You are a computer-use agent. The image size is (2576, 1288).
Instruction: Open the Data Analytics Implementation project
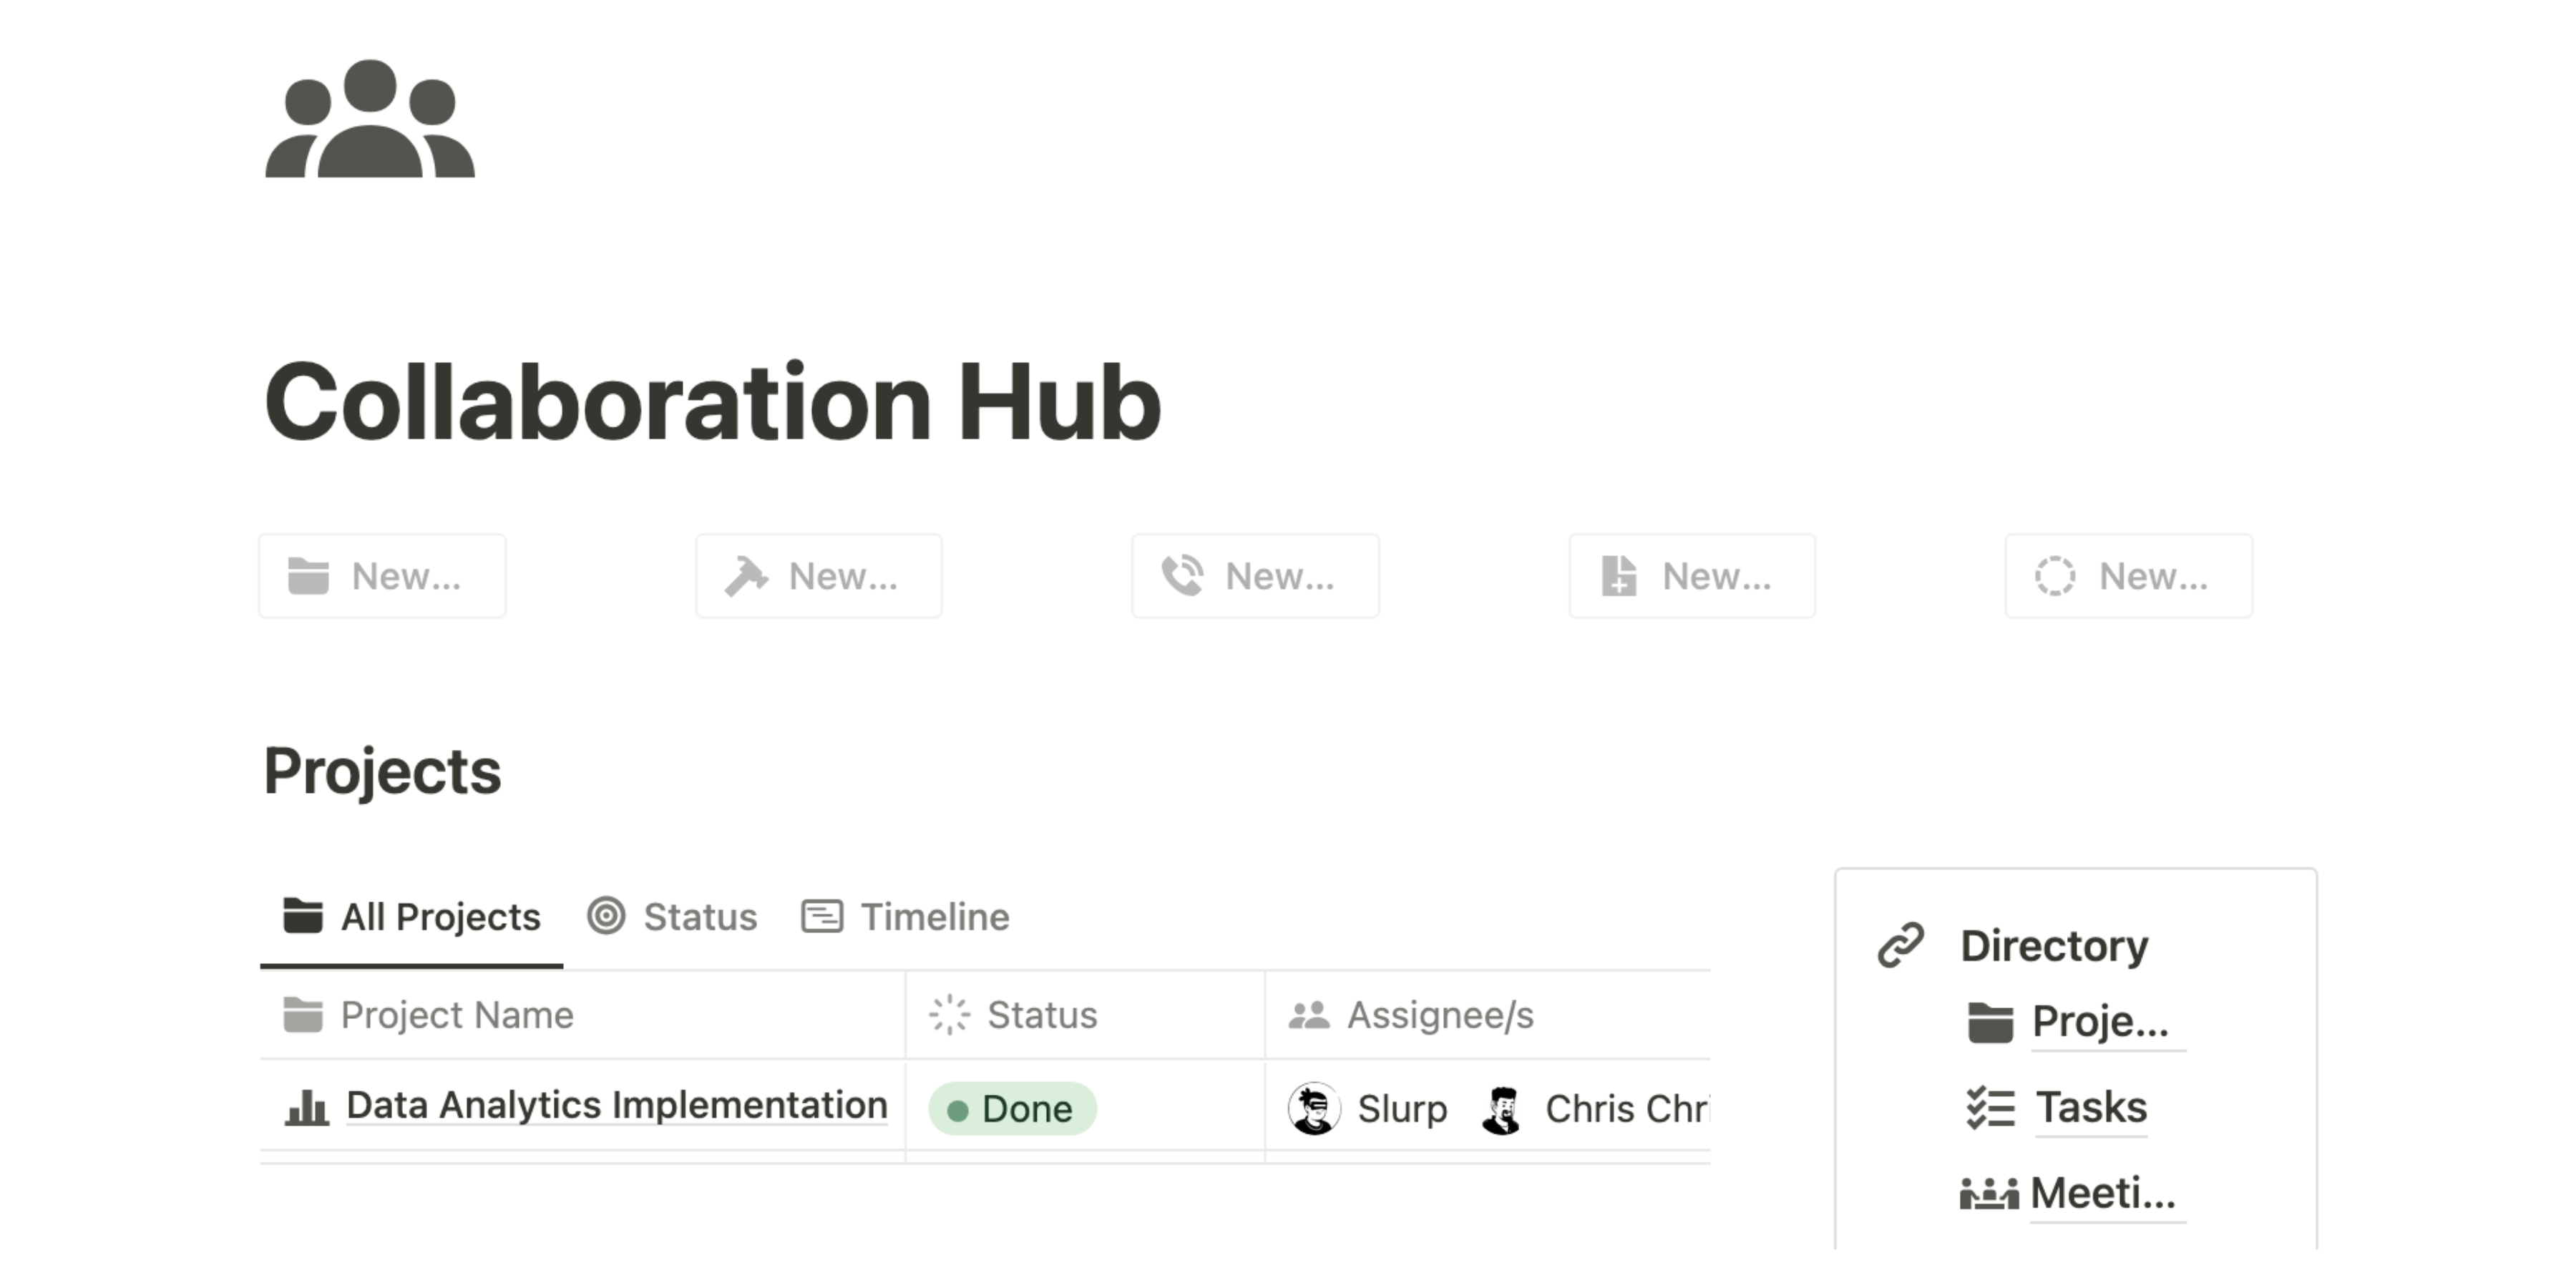tap(616, 1105)
